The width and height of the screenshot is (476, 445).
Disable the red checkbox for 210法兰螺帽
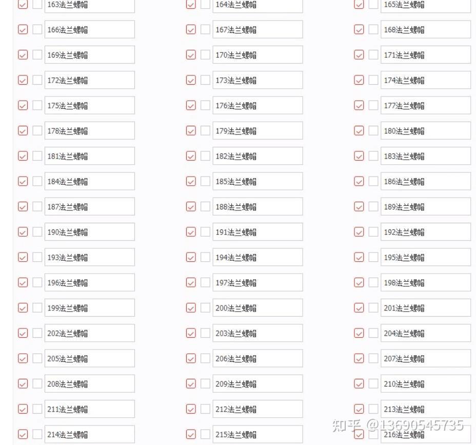[x=359, y=383]
